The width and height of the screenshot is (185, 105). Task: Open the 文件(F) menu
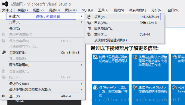click(7, 10)
